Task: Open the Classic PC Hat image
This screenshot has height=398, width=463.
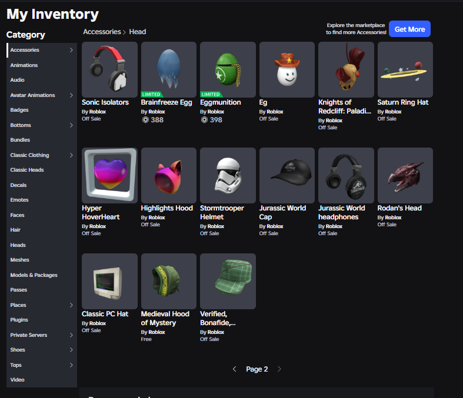Action: (109, 281)
